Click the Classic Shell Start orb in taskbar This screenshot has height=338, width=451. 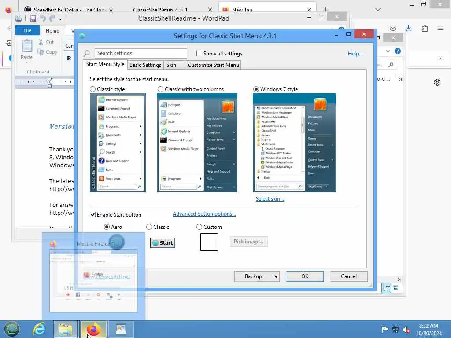[11, 329]
